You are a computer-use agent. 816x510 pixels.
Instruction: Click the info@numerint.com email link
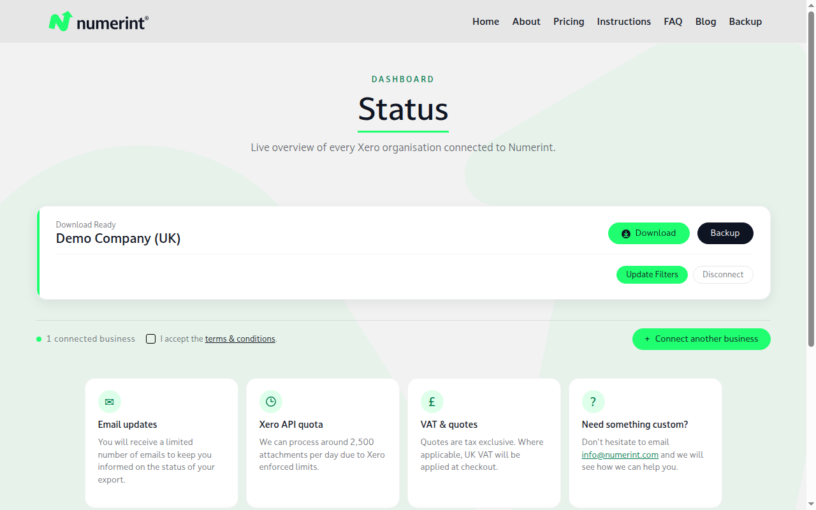coord(620,455)
